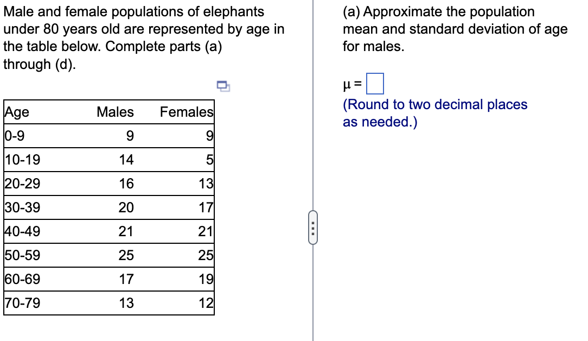Click the value 17 for females aged 30-39
Viewport: 588px width, 341px height.
[x=206, y=207]
